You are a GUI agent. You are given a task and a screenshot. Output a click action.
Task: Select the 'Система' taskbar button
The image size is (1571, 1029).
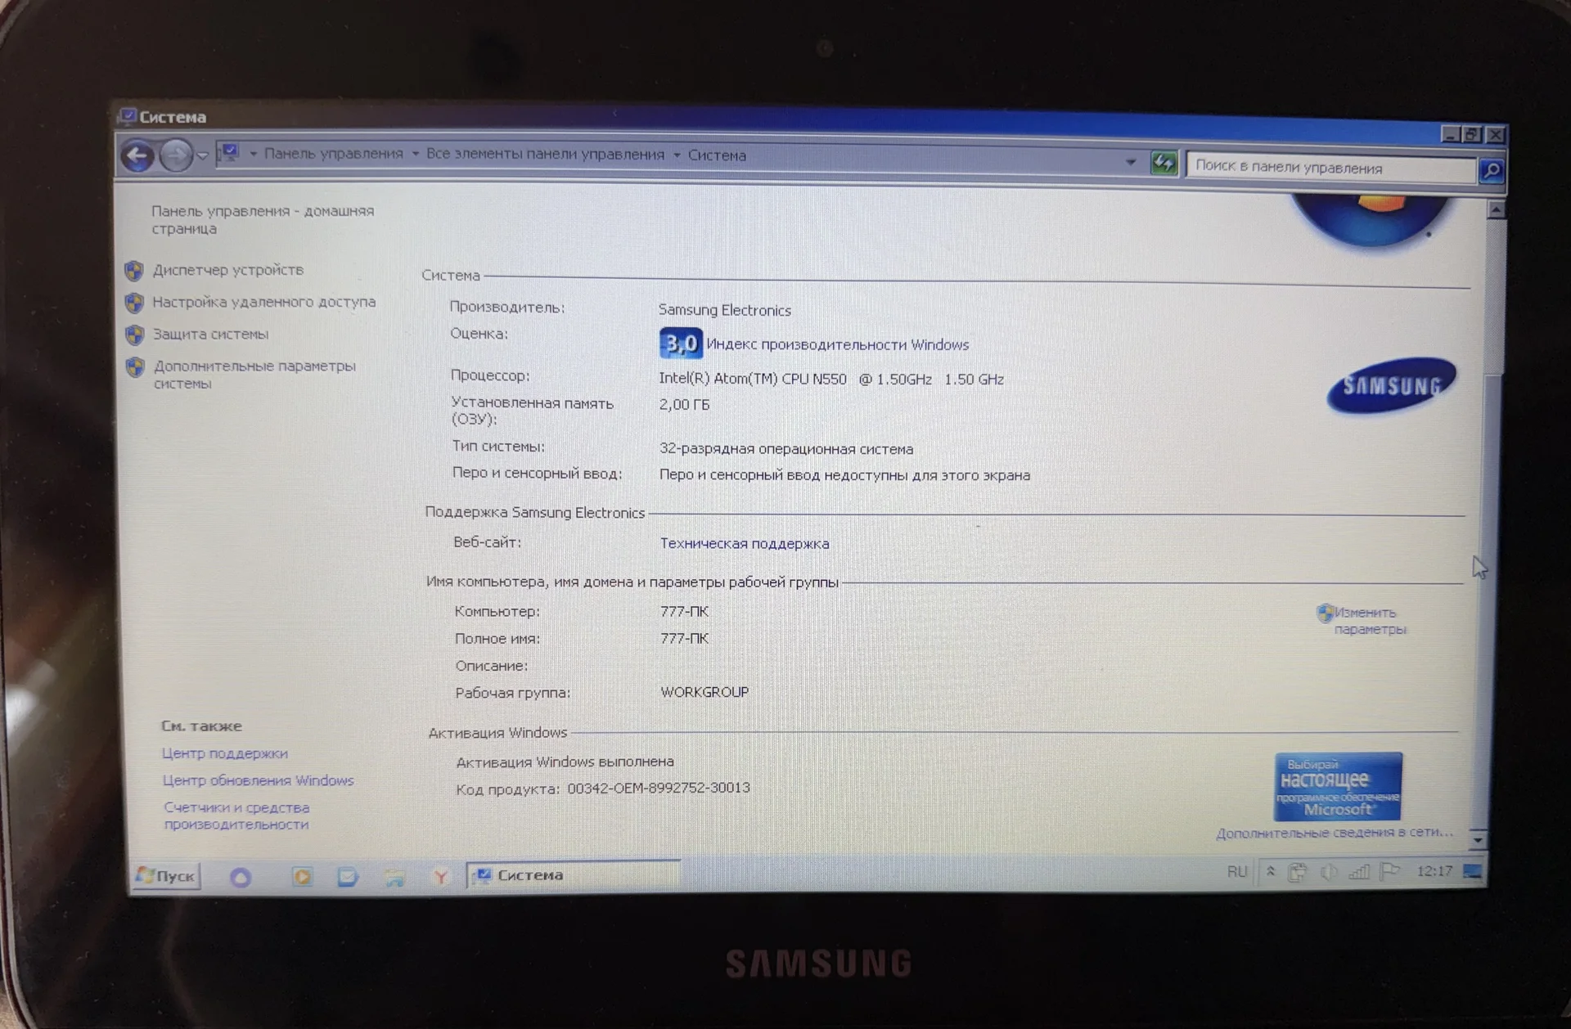click(574, 875)
